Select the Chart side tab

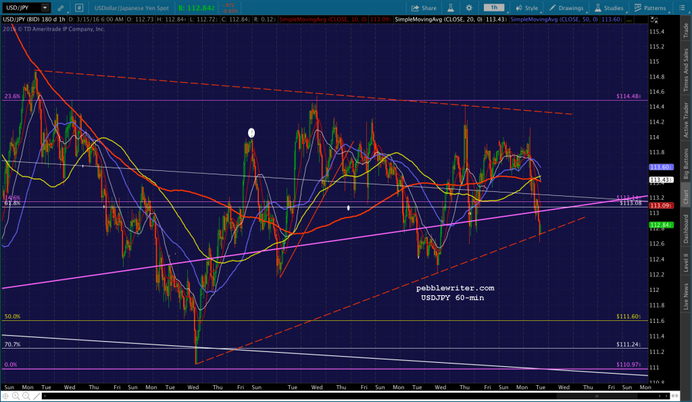[686, 197]
